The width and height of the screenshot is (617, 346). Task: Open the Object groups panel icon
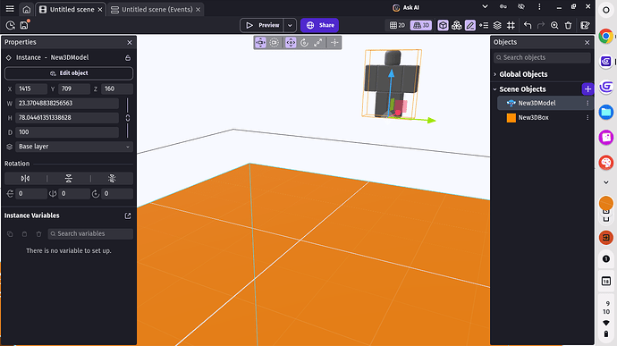coord(456,25)
